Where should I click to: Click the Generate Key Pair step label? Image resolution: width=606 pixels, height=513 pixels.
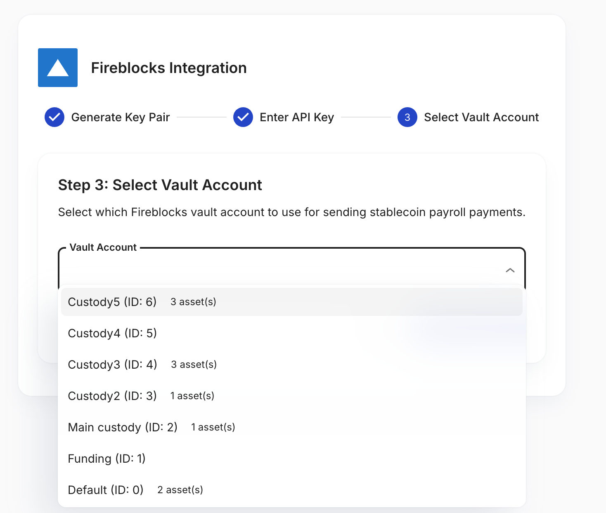(x=121, y=118)
